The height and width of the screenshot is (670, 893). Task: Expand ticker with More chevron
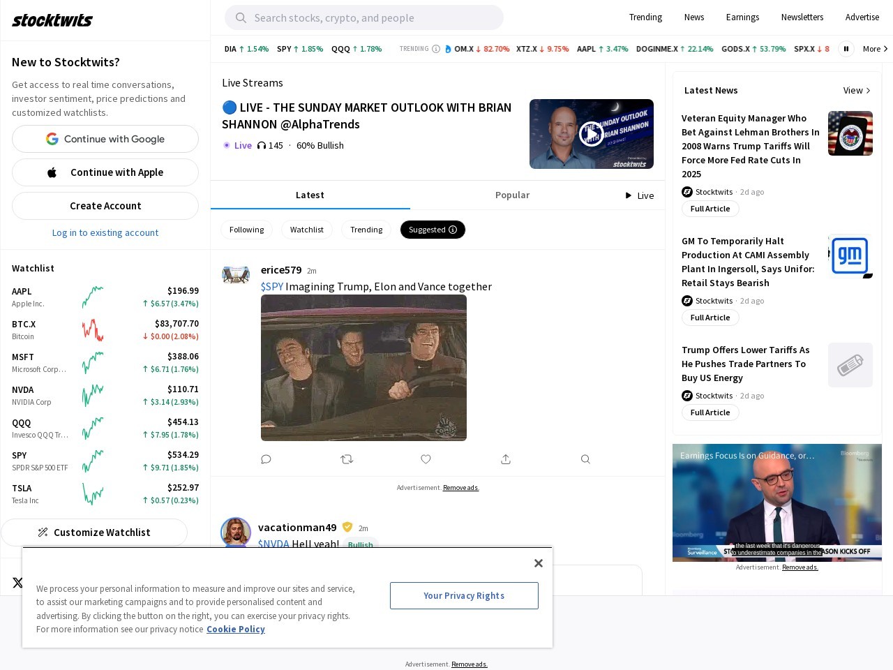(876, 49)
